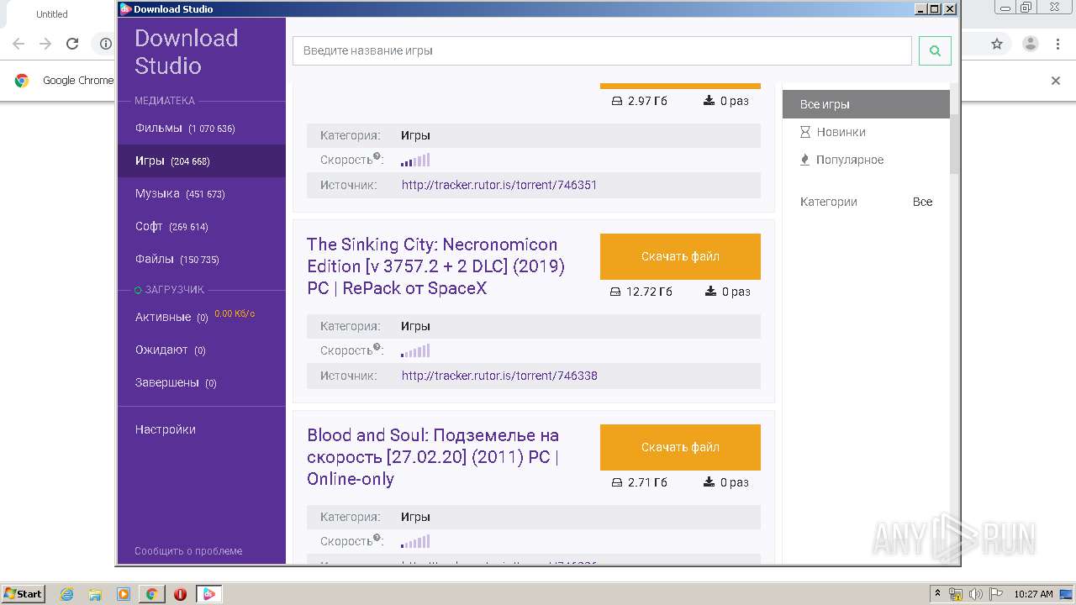The width and height of the screenshot is (1076, 605).
Task: Select the Untitled Chrome tab
Action: pos(52,14)
